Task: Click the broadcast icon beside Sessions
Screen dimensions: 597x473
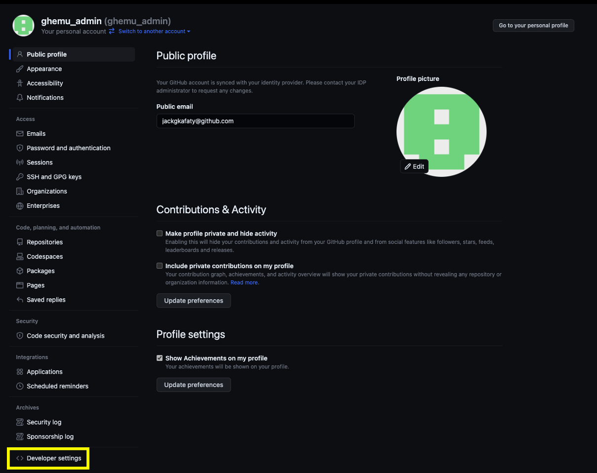Action: (20, 162)
